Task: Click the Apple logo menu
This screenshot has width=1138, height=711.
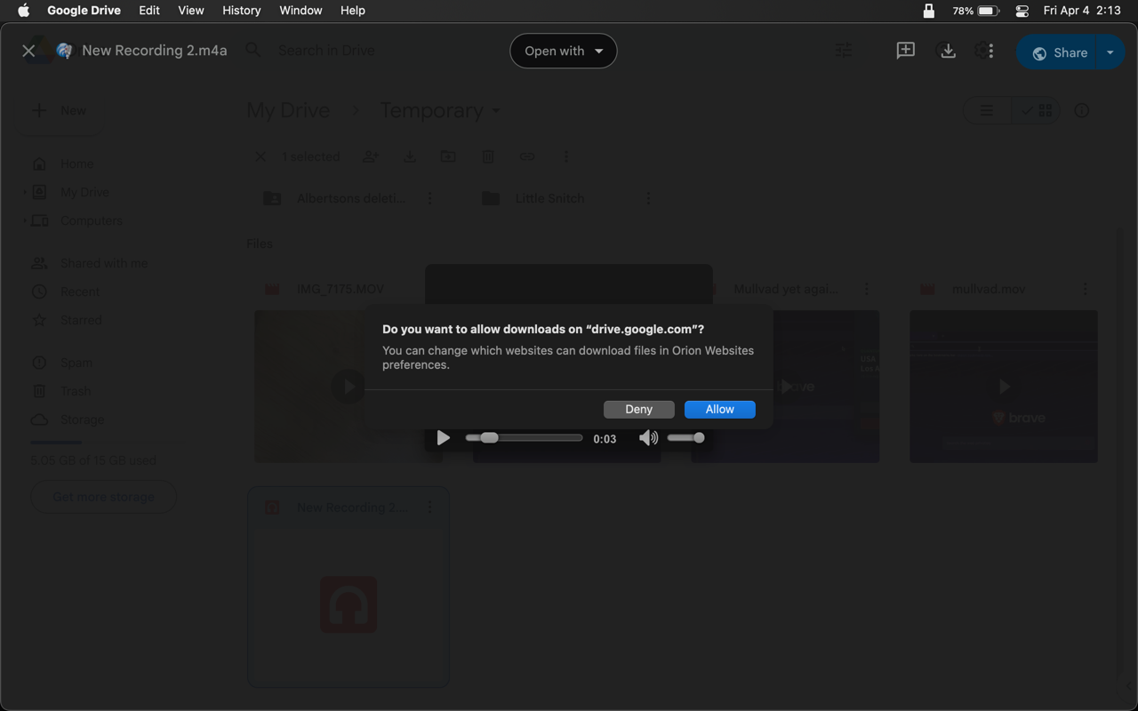Action: click(x=24, y=11)
